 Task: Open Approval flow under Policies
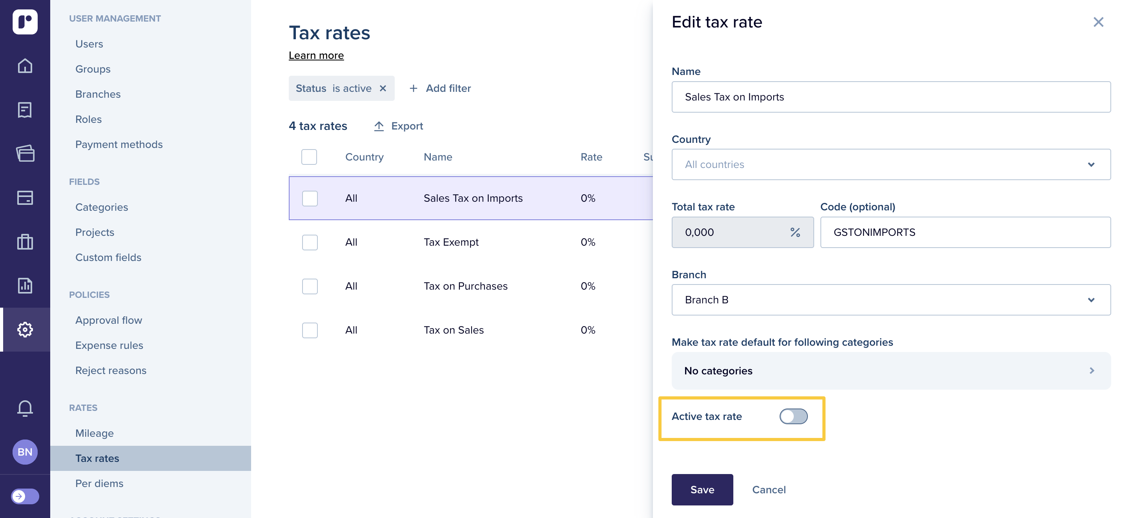pyautogui.click(x=108, y=320)
